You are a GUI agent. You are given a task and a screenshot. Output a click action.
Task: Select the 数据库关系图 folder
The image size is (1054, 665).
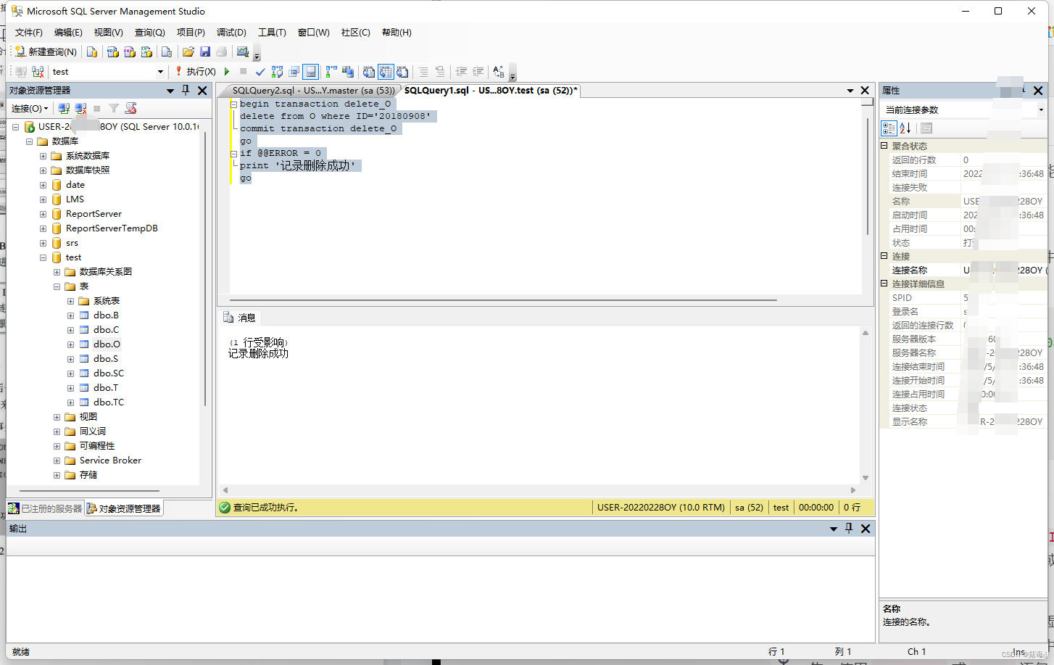coord(106,272)
